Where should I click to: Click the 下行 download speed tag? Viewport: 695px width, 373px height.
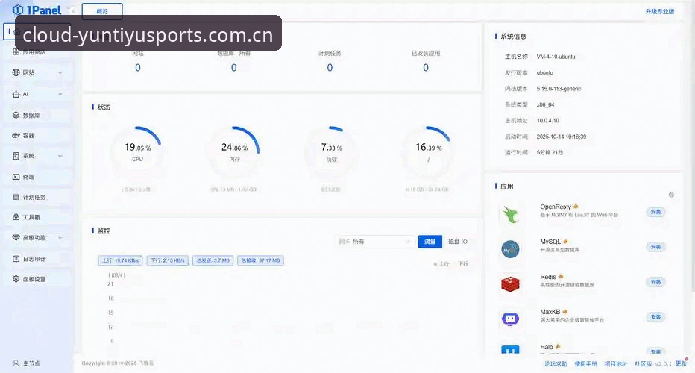point(168,261)
